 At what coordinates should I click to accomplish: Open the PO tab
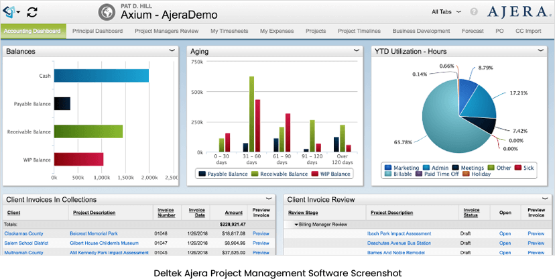pyautogui.click(x=499, y=31)
